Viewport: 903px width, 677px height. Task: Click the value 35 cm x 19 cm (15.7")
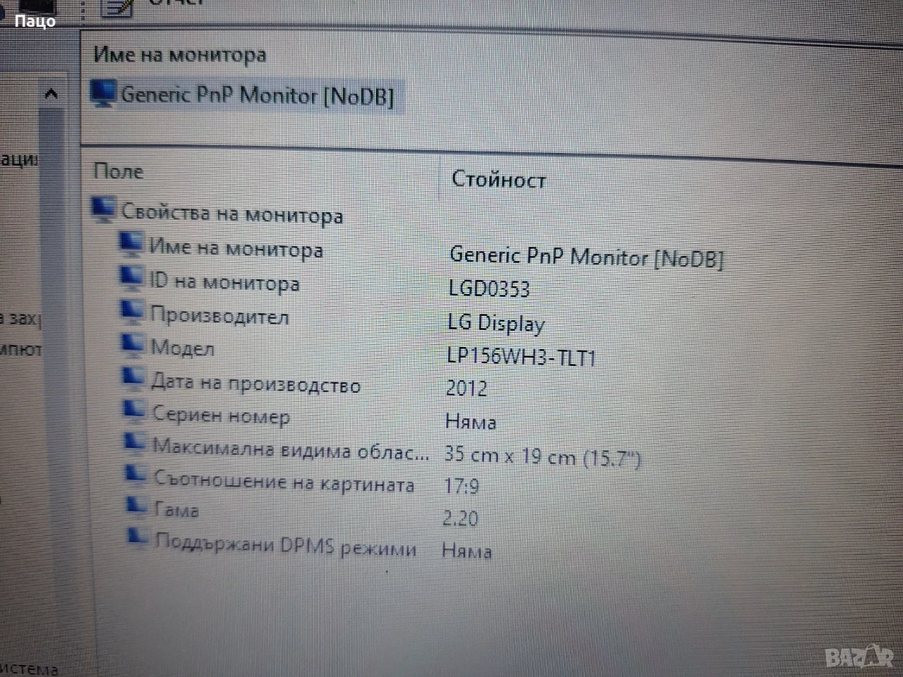coord(543,457)
